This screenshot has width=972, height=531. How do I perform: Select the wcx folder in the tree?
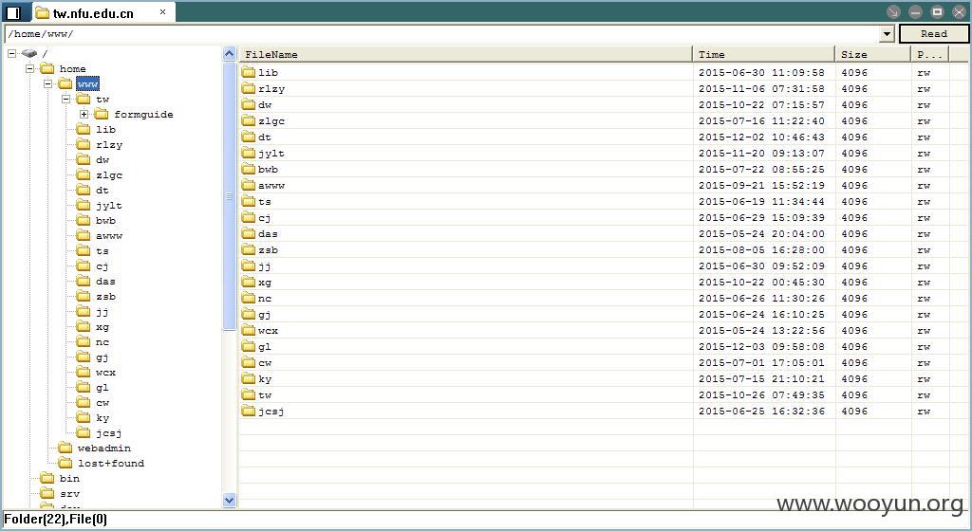point(105,372)
